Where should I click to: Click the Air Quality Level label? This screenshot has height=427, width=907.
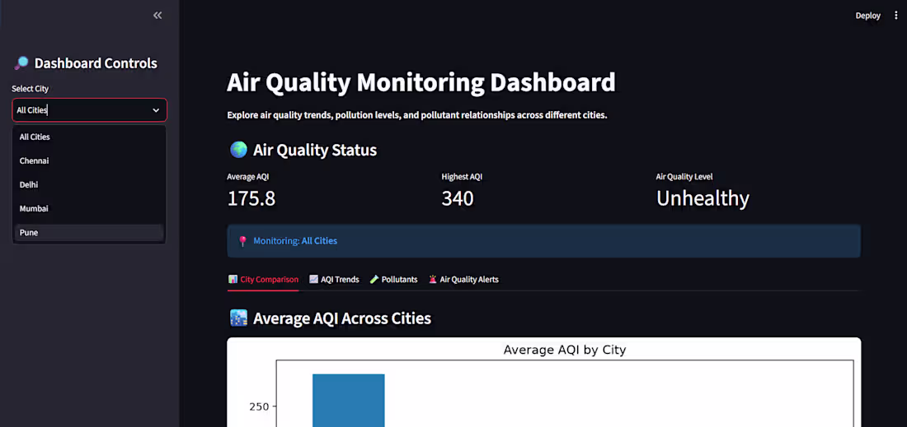[684, 177]
